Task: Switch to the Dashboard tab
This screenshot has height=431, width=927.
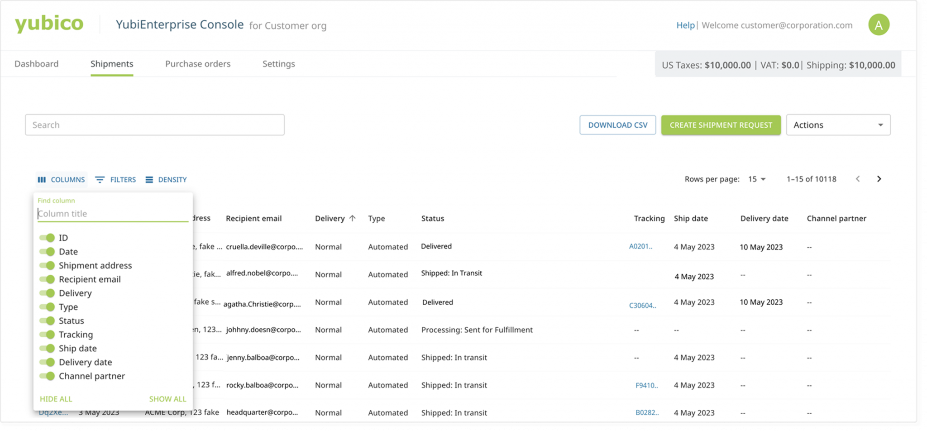Action: (36, 64)
